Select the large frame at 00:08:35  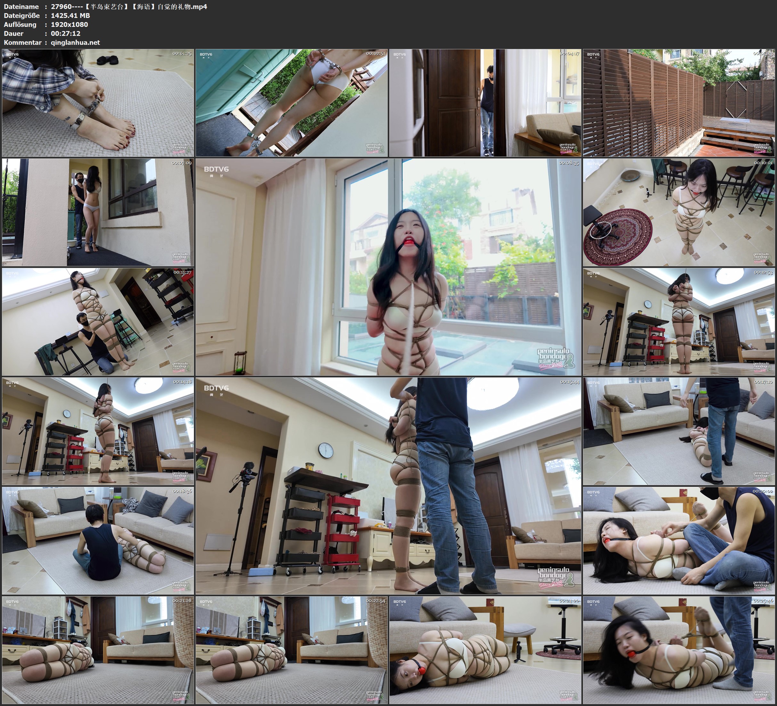388,267
